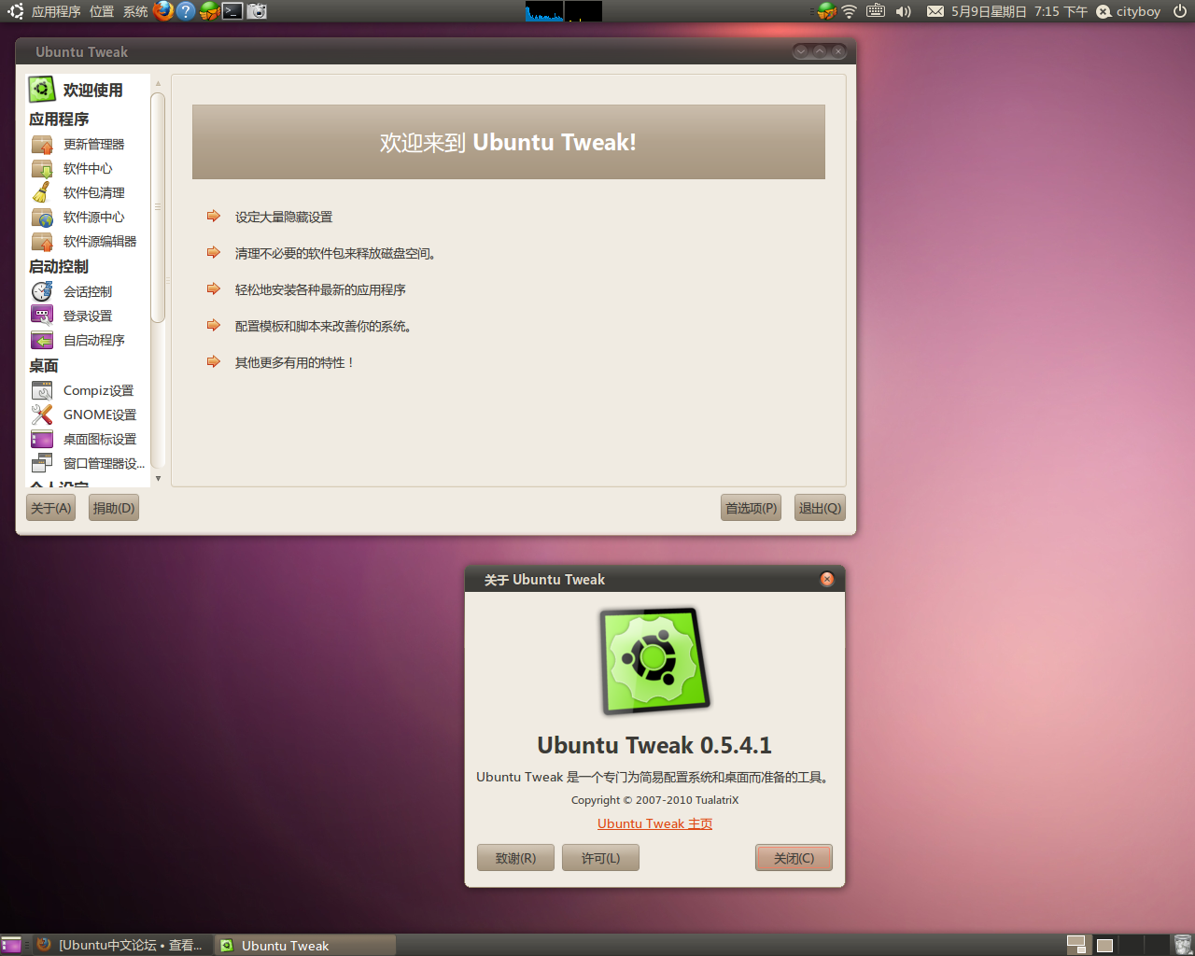Click the 欢迎使用 welcome icon in sidebar
Image resolution: width=1195 pixels, height=956 pixels.
click(42, 90)
